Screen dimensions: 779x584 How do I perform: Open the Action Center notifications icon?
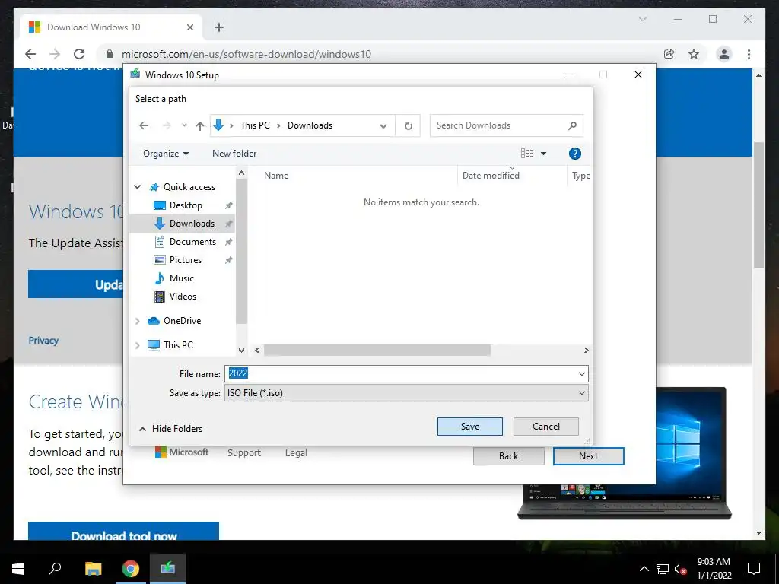click(x=754, y=569)
